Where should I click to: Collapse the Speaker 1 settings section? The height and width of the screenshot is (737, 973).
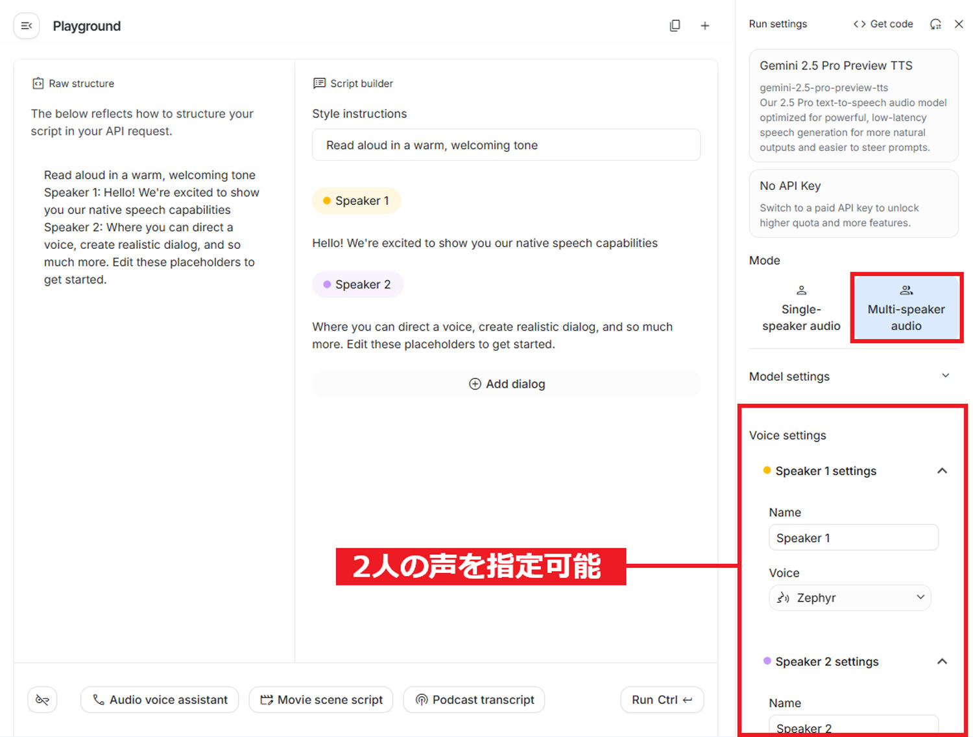[x=942, y=471]
